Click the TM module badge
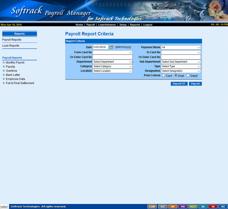This screenshot has width=228, height=209. 213,206
